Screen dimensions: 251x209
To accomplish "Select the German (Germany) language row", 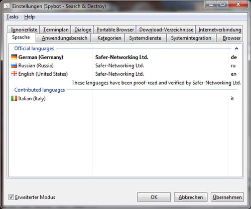I will [125, 57].
